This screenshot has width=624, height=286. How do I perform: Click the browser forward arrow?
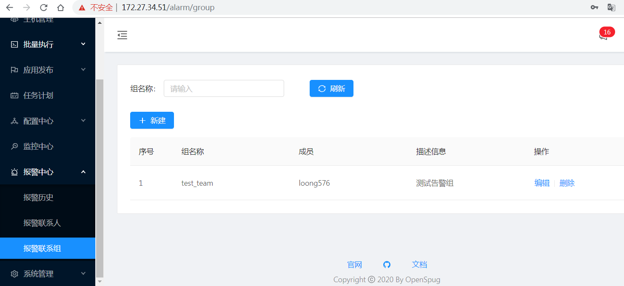coord(26,7)
